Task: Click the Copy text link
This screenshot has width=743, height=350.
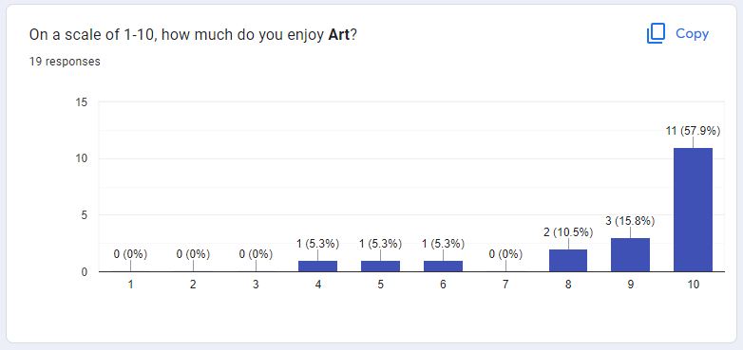Action: [692, 33]
